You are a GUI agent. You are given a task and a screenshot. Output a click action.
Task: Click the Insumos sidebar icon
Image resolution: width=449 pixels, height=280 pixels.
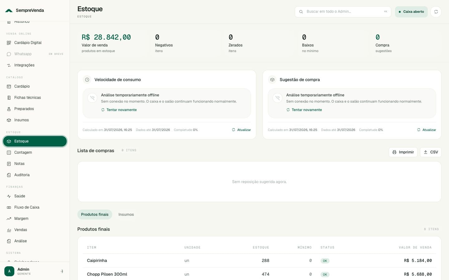pyautogui.click(x=9, y=120)
